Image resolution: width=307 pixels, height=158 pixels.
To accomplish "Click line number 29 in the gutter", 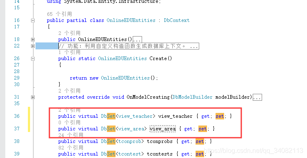I will (17, 78).
